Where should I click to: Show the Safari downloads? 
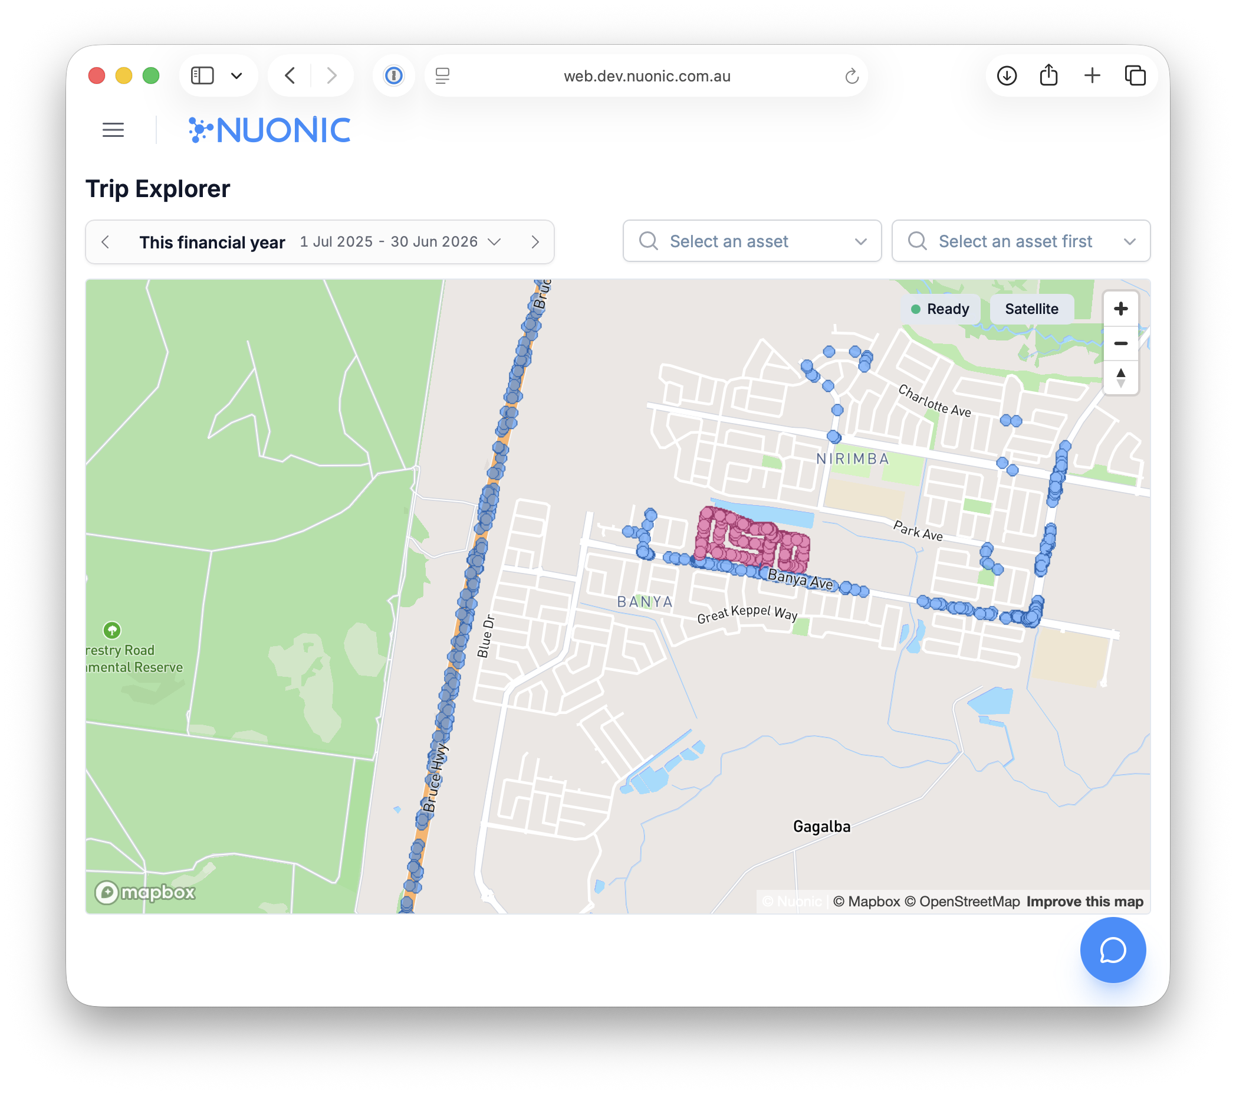click(x=1006, y=76)
